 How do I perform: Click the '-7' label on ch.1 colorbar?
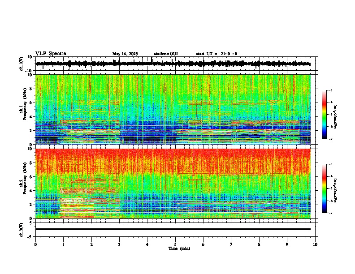coord(331,139)
